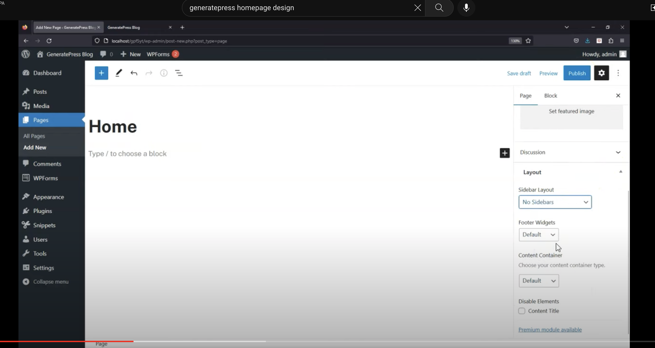Close the settings sidebar panel
The width and height of the screenshot is (655, 348).
point(618,96)
